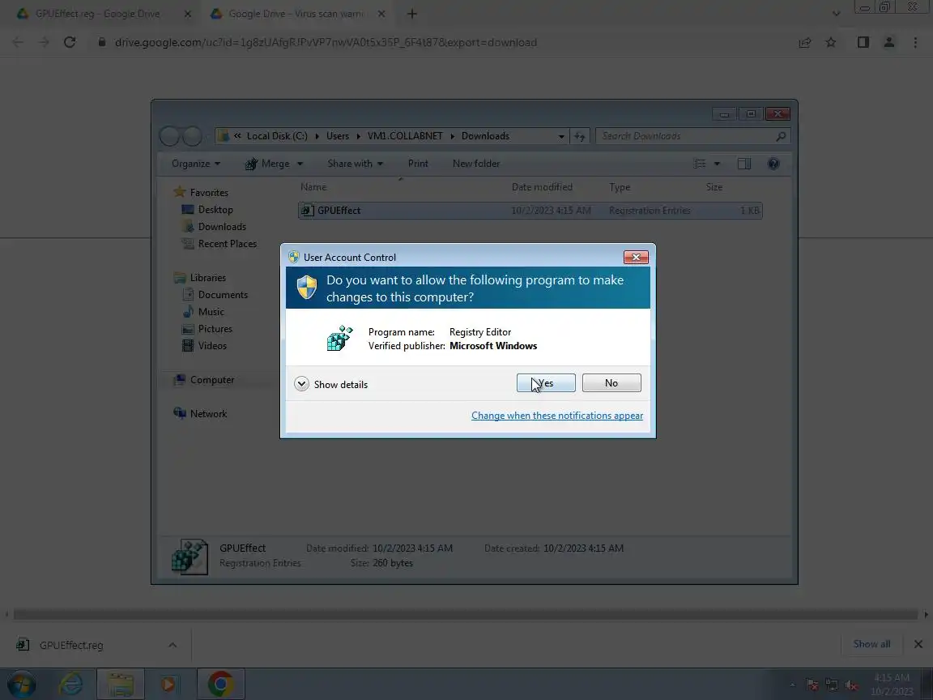
Task: Select GPUEffect file in Downloads list
Action: pos(530,210)
